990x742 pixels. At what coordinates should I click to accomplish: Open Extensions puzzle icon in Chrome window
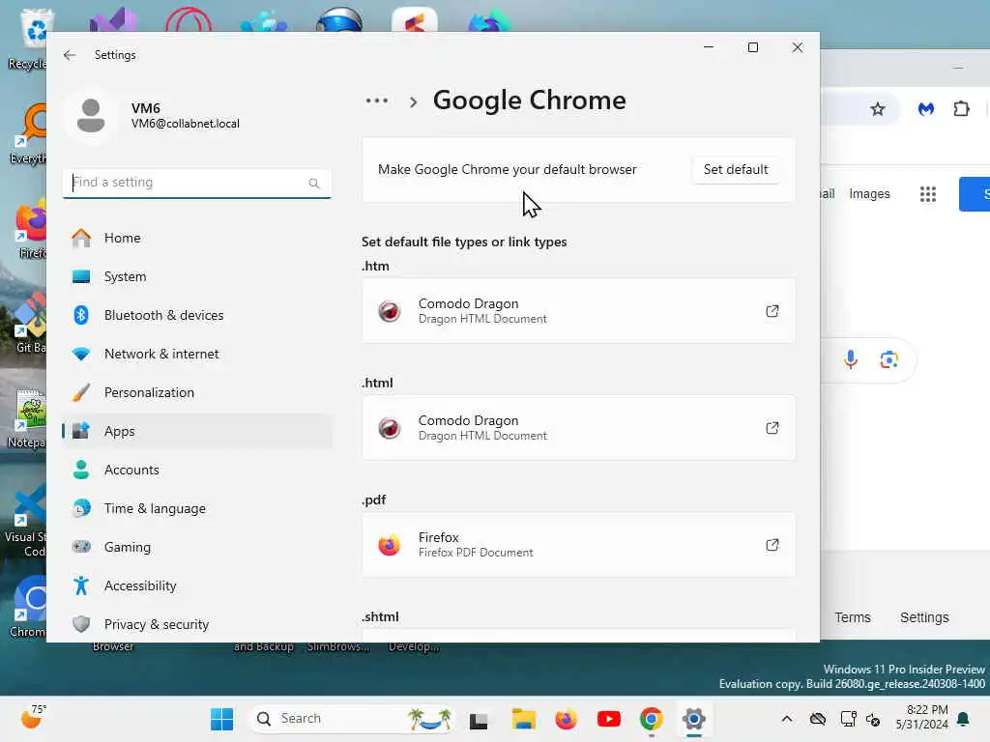pos(961,109)
